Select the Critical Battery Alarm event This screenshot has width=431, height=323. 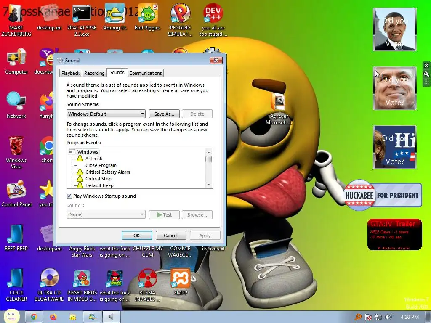(x=108, y=172)
